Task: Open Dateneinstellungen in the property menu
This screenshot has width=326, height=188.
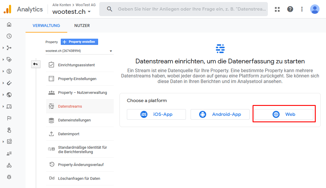Action: coord(80,120)
